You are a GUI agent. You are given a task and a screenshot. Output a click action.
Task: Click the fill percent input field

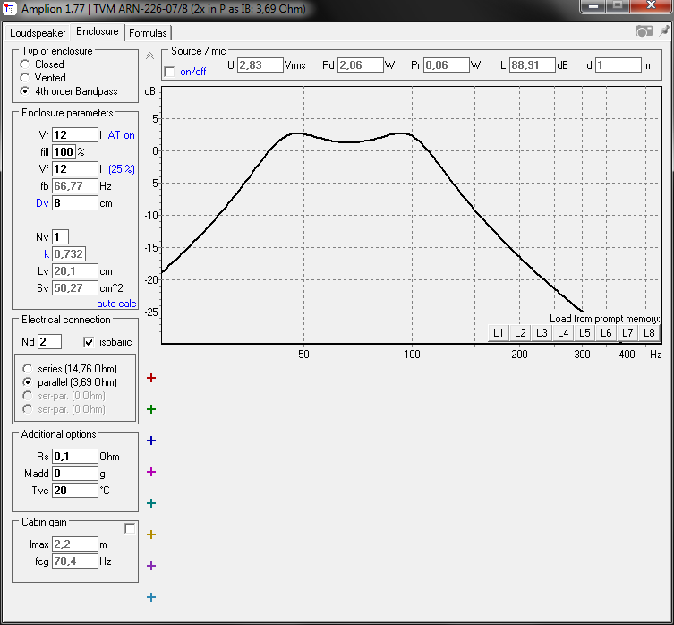[64, 152]
